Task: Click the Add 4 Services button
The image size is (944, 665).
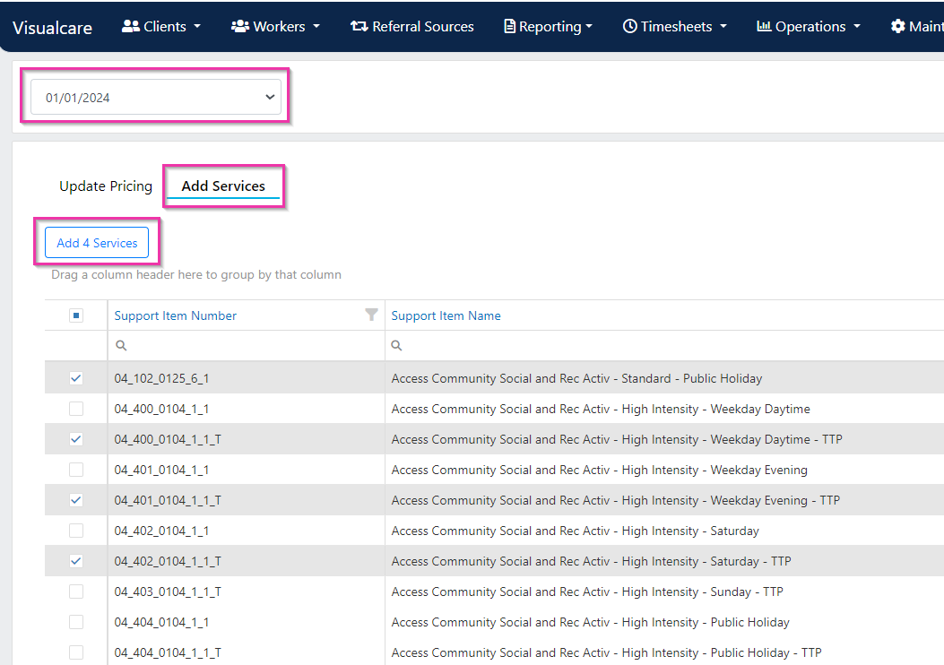Action: (97, 243)
